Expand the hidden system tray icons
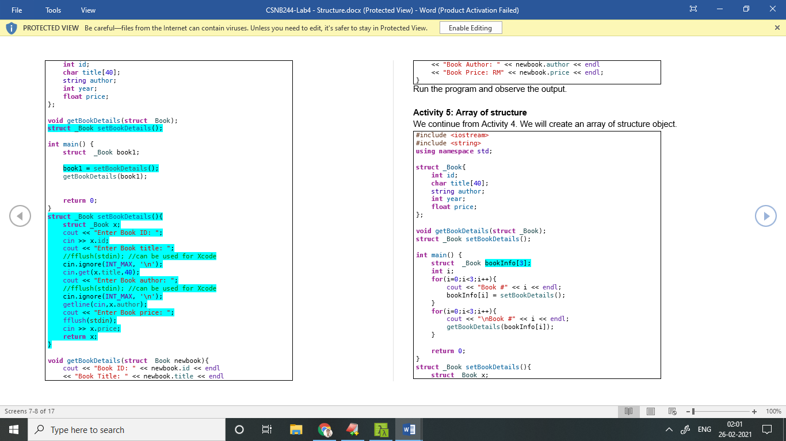786x441 pixels. tap(669, 430)
